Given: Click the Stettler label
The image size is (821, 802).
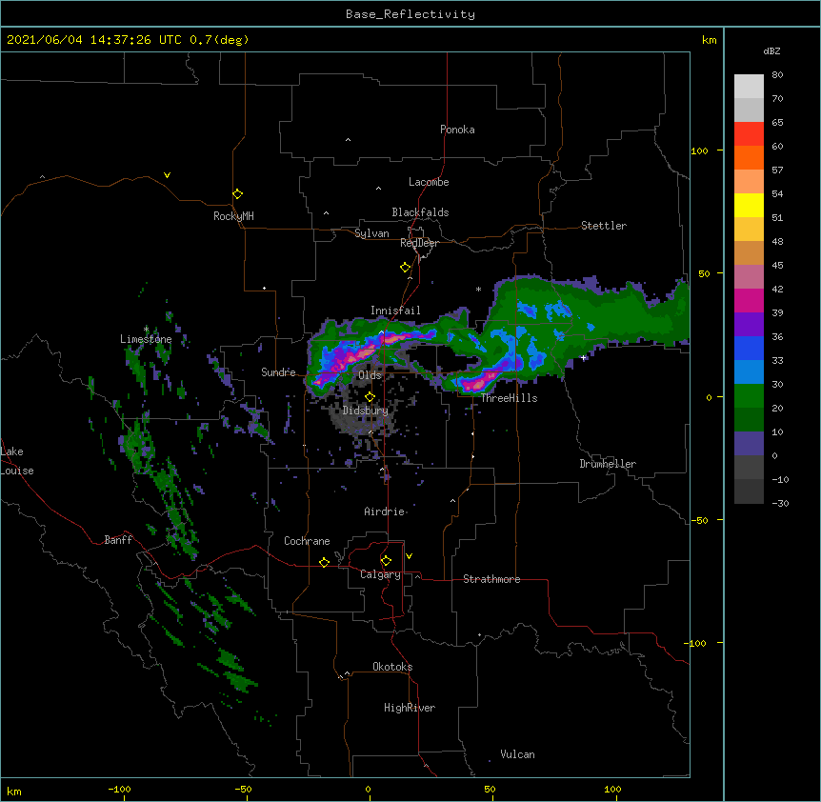Looking at the screenshot, I should (604, 226).
